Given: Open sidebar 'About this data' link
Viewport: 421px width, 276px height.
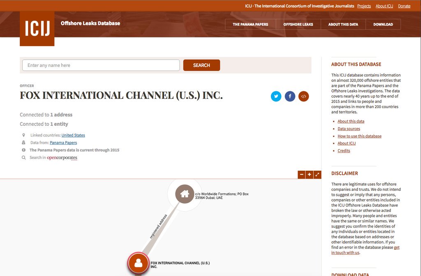Looking at the screenshot, I should click(x=351, y=121).
